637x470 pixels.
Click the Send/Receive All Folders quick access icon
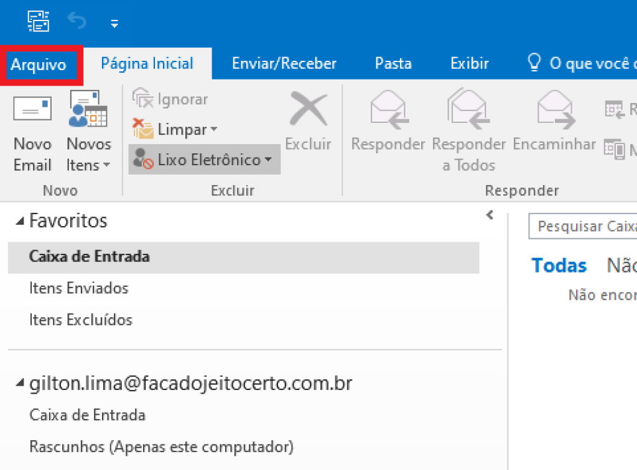click(x=38, y=21)
